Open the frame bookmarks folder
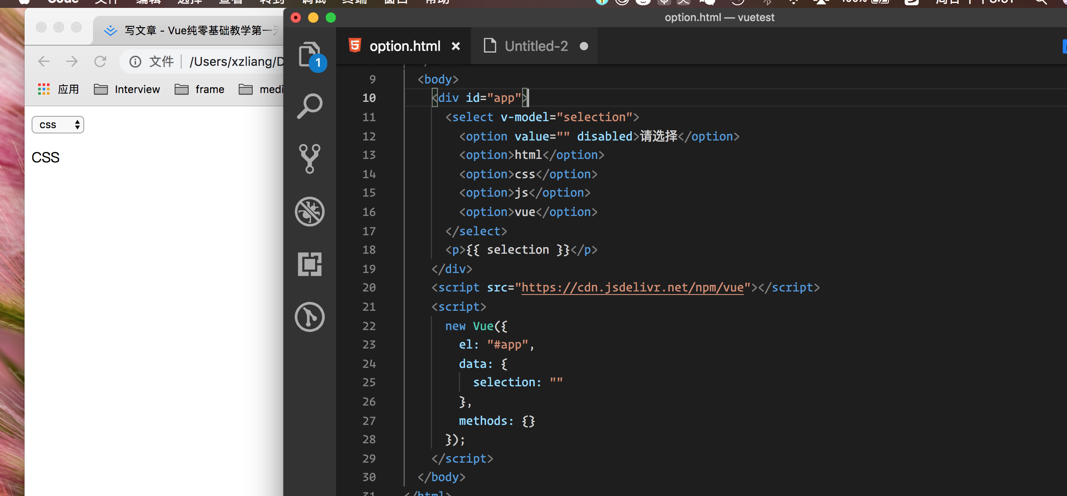 [x=200, y=89]
